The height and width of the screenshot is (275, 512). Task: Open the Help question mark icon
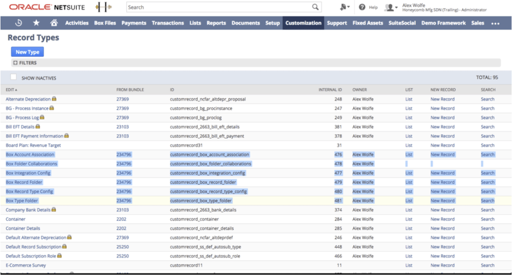point(362,7)
